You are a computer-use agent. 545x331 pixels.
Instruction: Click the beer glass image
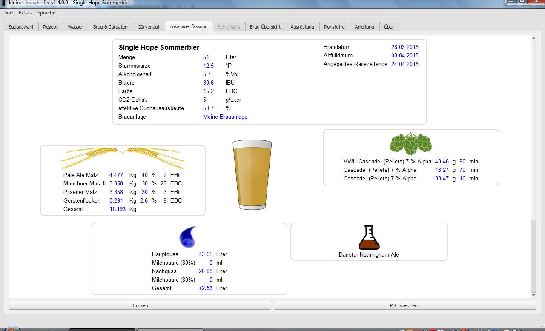[x=252, y=175]
